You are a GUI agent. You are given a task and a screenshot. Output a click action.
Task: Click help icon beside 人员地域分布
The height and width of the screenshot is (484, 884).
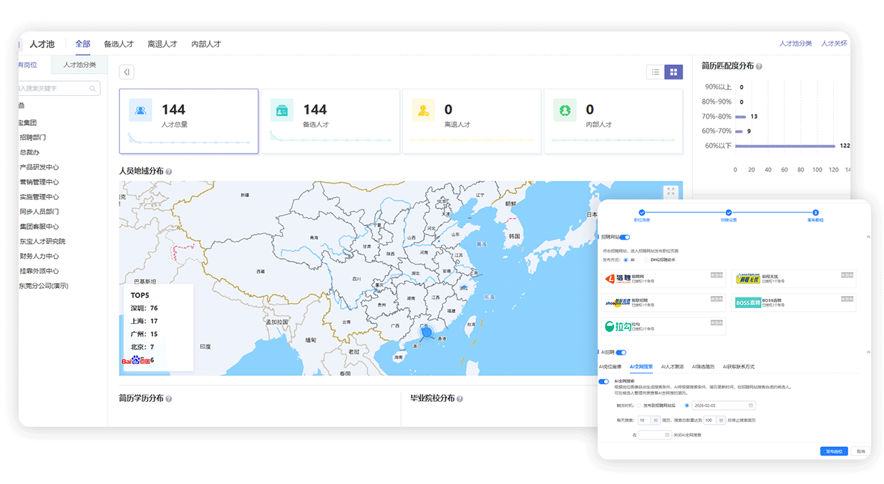coord(169,172)
